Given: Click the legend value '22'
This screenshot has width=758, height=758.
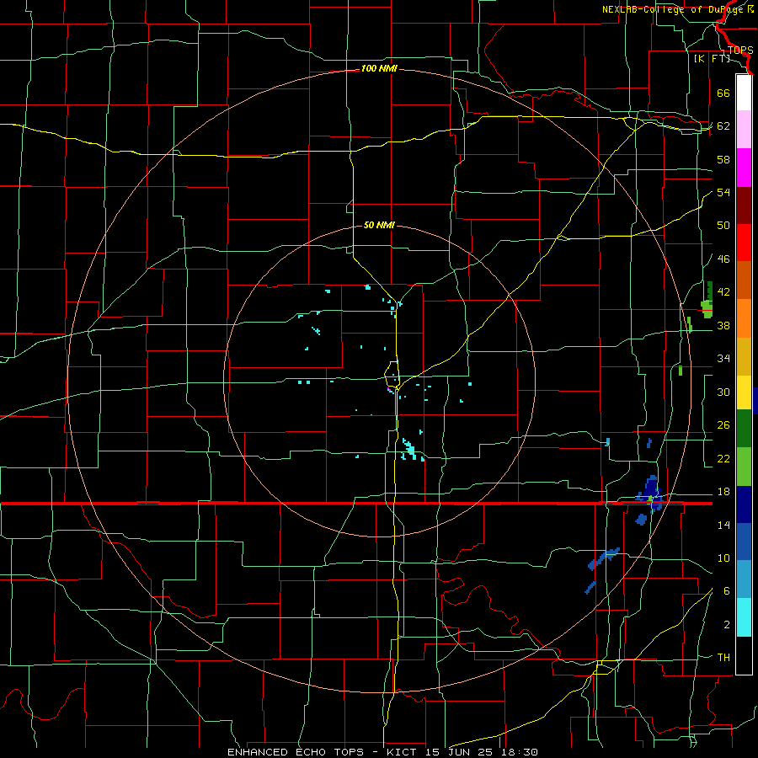Looking at the screenshot, I should point(723,458).
